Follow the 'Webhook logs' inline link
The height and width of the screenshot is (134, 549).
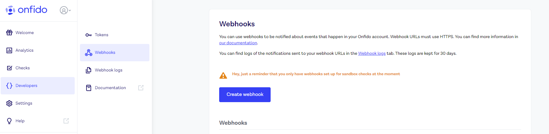372,54
